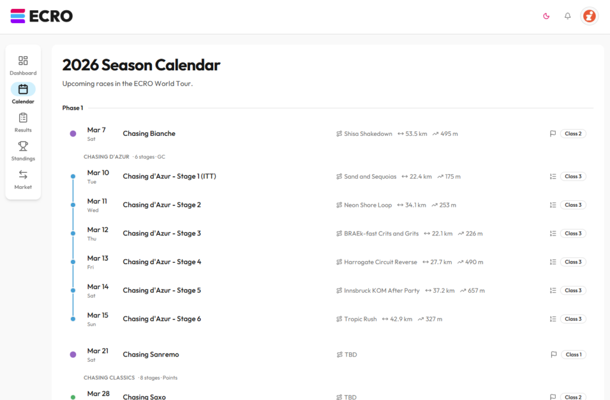
Task: Open the Results clipboard icon
Action: [x=23, y=118]
